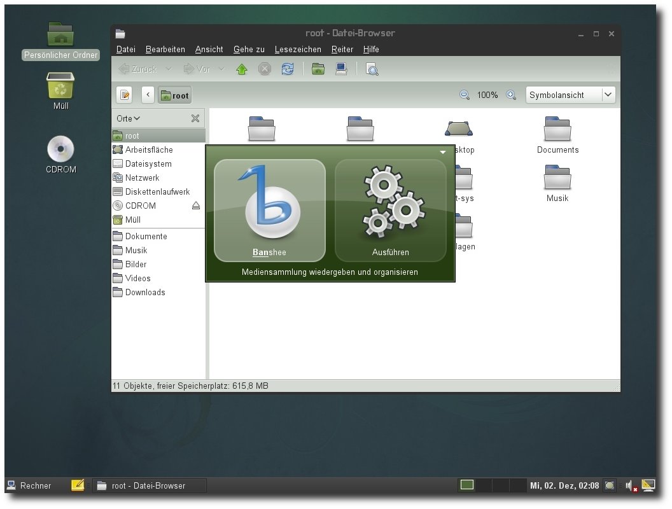
Task: Select the Banshee result in the launcher
Action: (270, 211)
